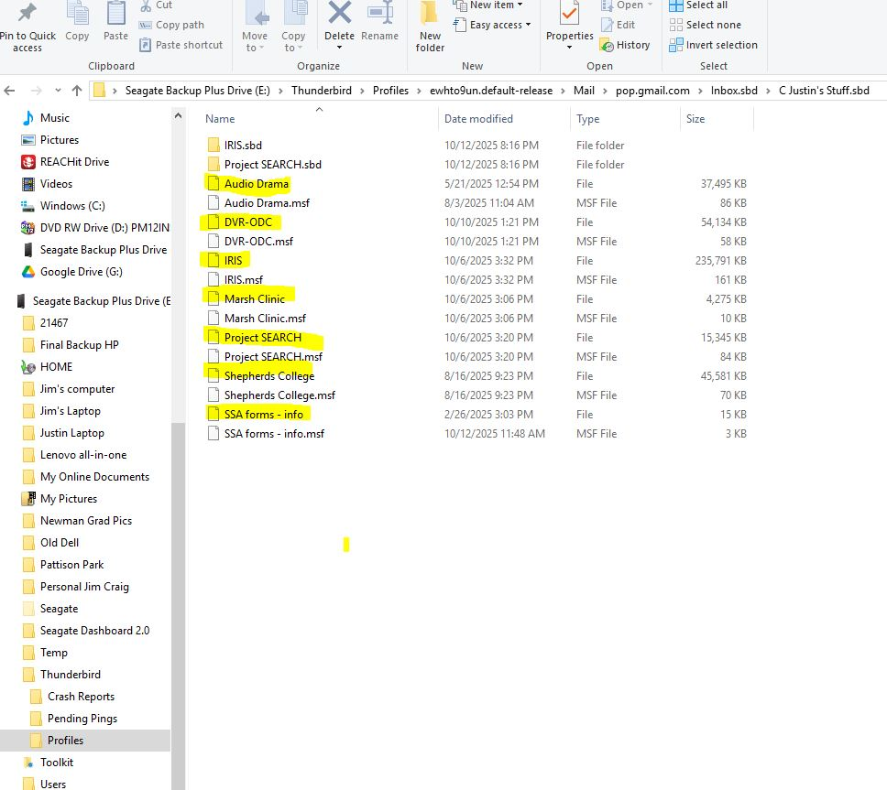Click the Forward navigation arrow

click(37, 91)
